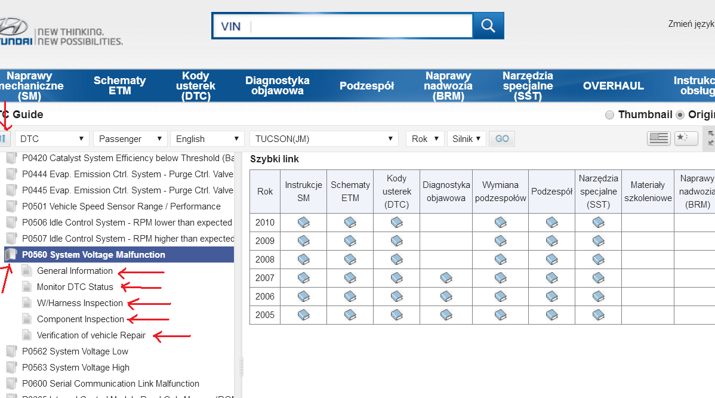The width and height of the screenshot is (715, 398).
Task: Open the 2006 Wymiana podzespołów book icon
Action: (x=501, y=297)
